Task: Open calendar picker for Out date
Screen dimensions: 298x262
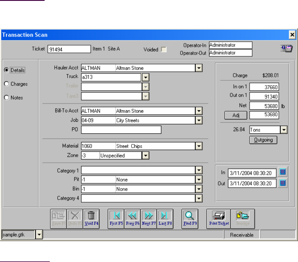Action: pos(283,183)
